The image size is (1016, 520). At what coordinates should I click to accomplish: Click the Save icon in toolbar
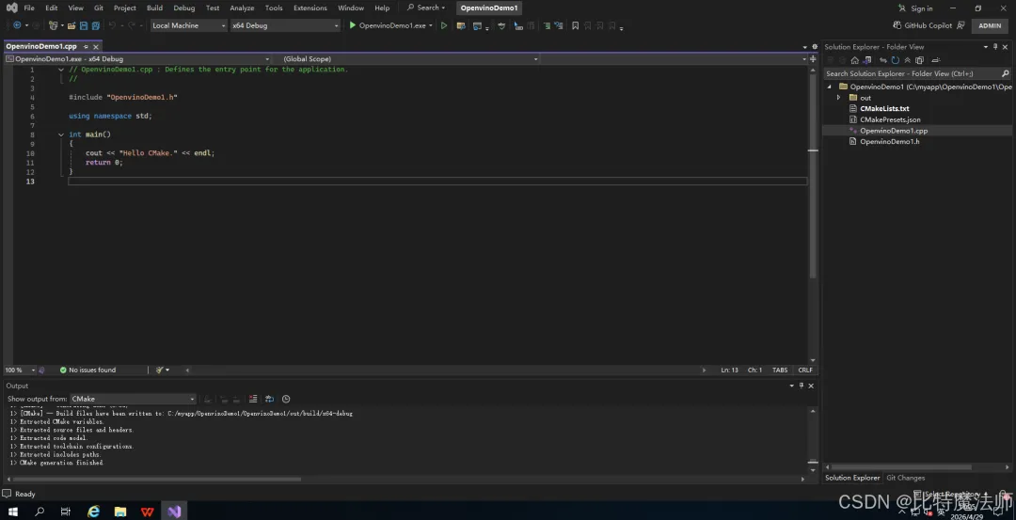(x=84, y=26)
